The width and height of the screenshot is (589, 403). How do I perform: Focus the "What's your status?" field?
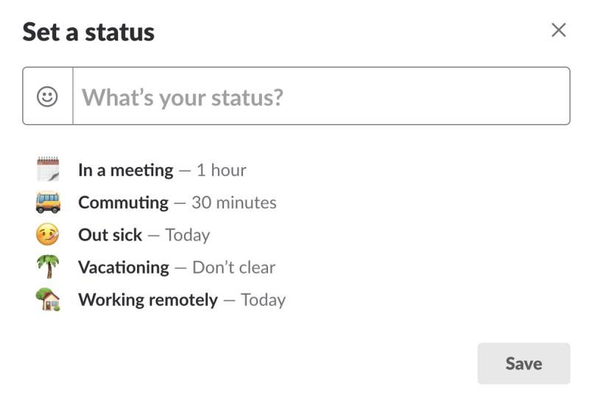click(321, 96)
